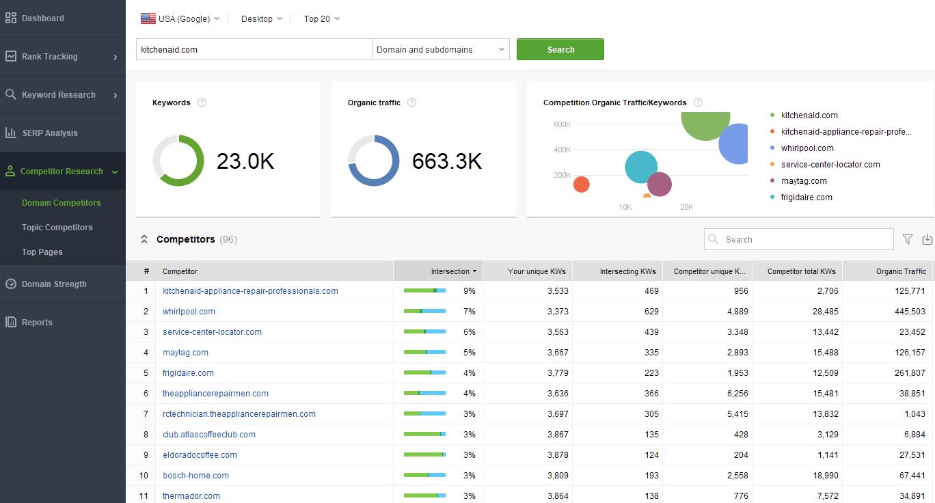Click green kitchenaid.com legend dot

772,115
